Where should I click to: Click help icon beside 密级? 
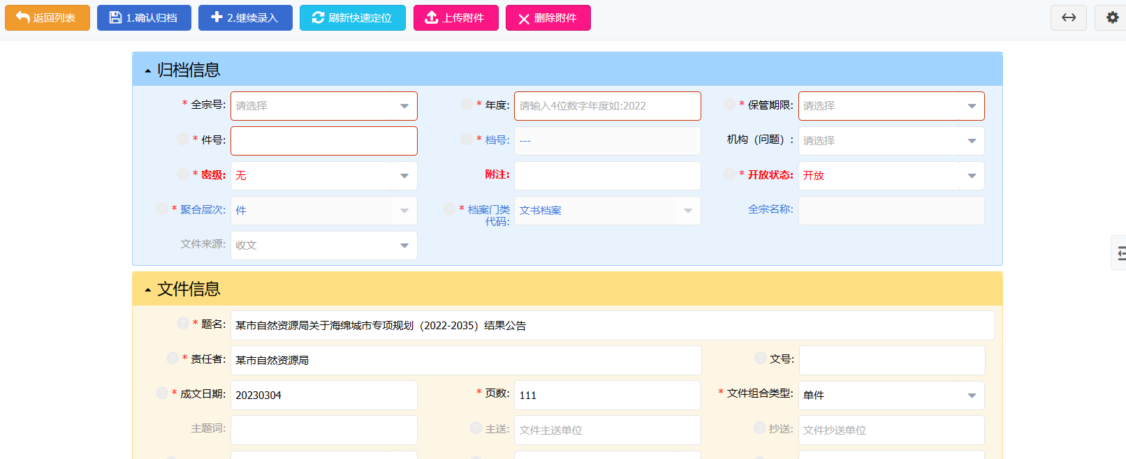tap(183, 174)
